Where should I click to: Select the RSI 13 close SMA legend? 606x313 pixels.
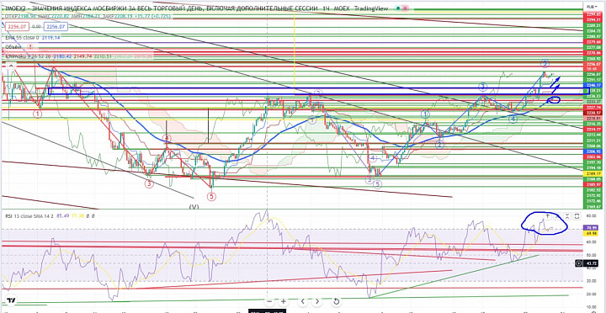coord(50,216)
